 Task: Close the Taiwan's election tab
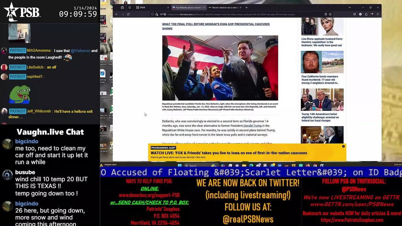(241, 7)
